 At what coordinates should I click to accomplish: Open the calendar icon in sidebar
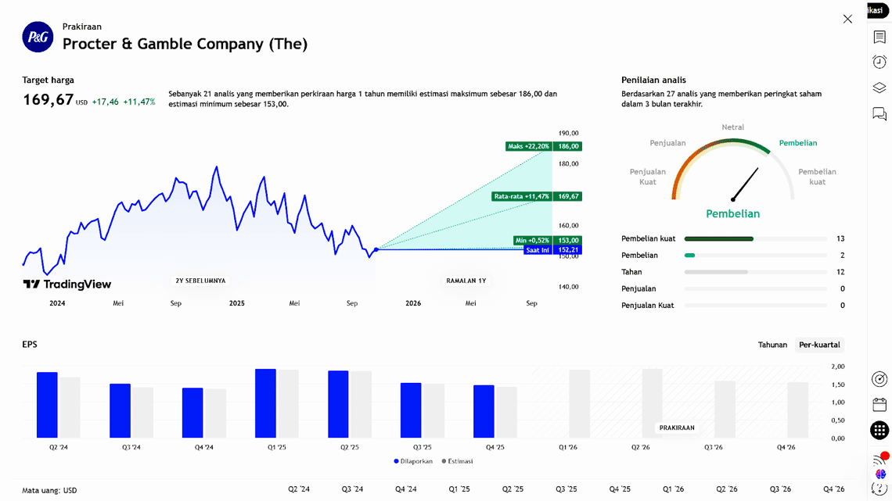point(879,405)
